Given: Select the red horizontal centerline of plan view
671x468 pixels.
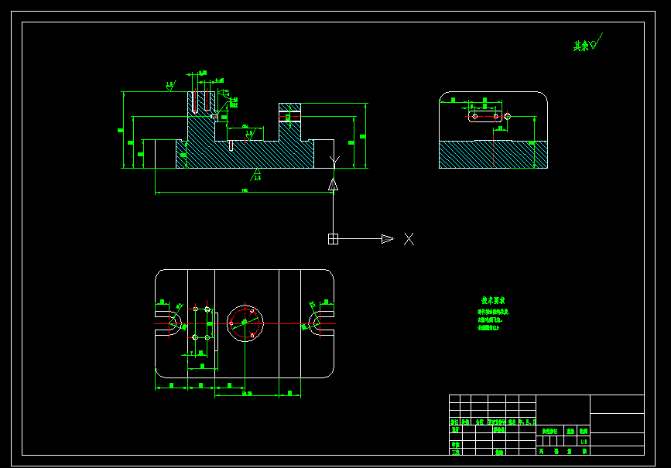Looking at the screenshot, I should (245, 323).
